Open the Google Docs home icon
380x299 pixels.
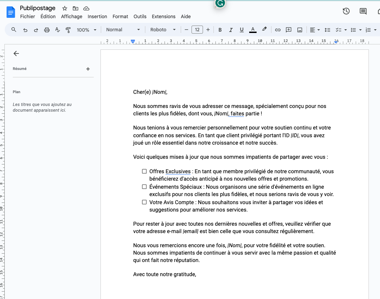11,12
